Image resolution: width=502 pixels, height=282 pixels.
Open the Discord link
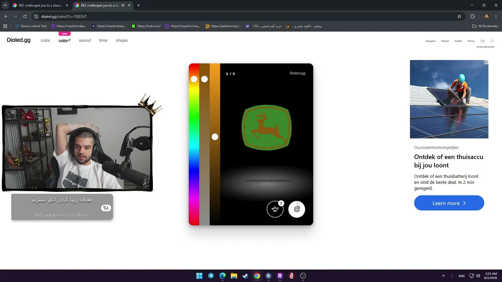pyautogui.click(x=445, y=41)
